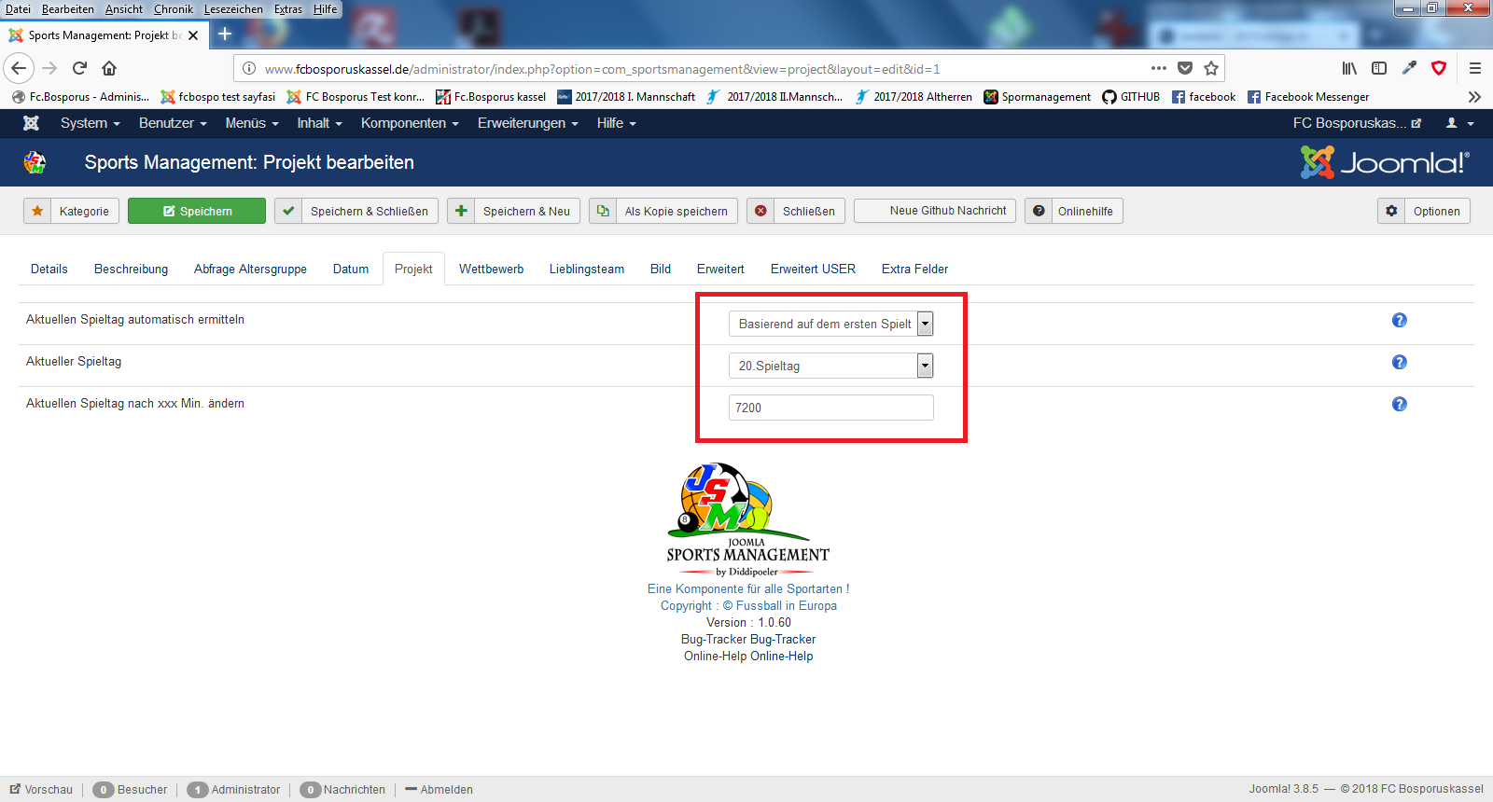Image resolution: width=1493 pixels, height=802 pixels.
Task: Click the Firefox home icon
Action: tap(109, 68)
